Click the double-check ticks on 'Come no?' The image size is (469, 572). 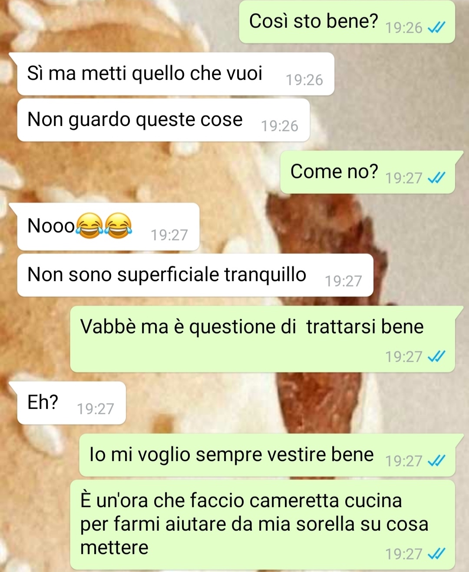tap(436, 178)
